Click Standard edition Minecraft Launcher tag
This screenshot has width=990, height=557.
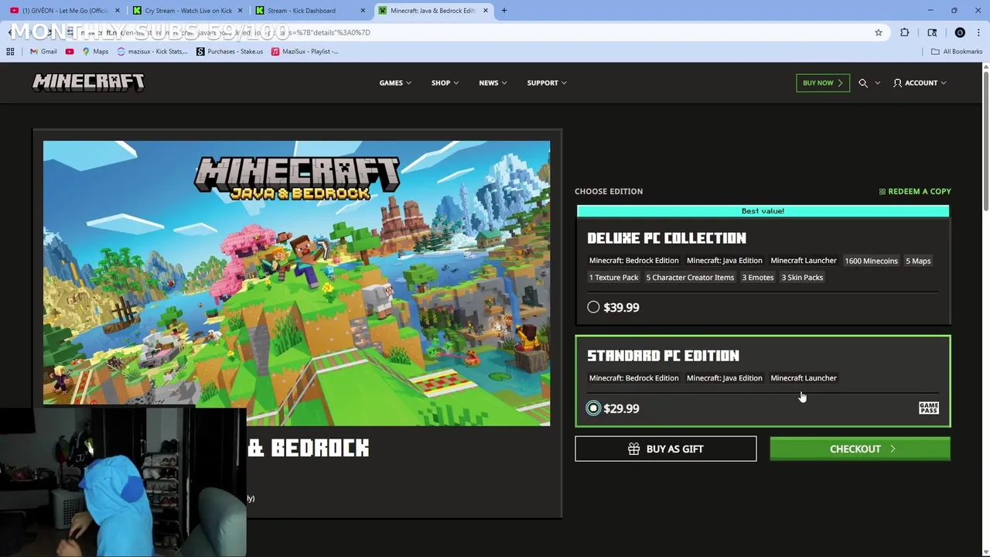[804, 378]
